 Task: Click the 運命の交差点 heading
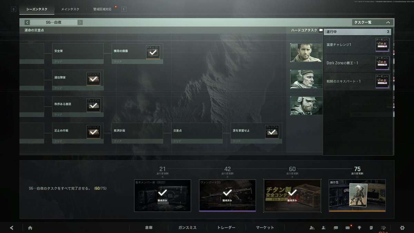(x=34, y=30)
